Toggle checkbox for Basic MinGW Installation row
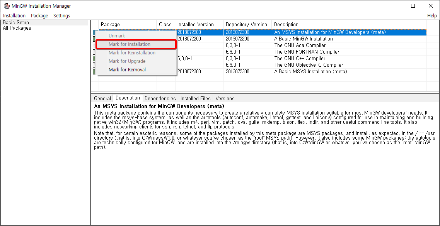Viewport: 440px width, 226px height. [x=94, y=39]
